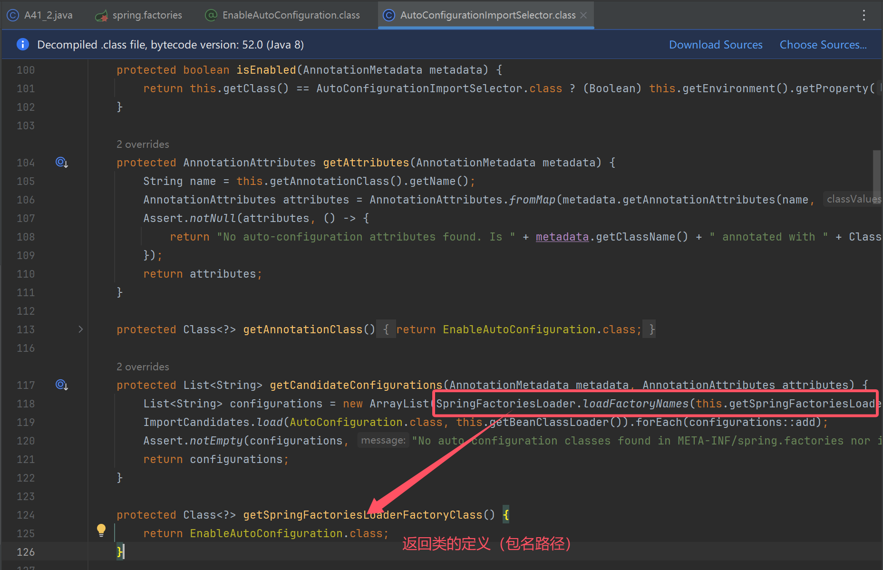The image size is (883, 570).
Task: Click 'return configurations;' on line 121
Action: 216,459
